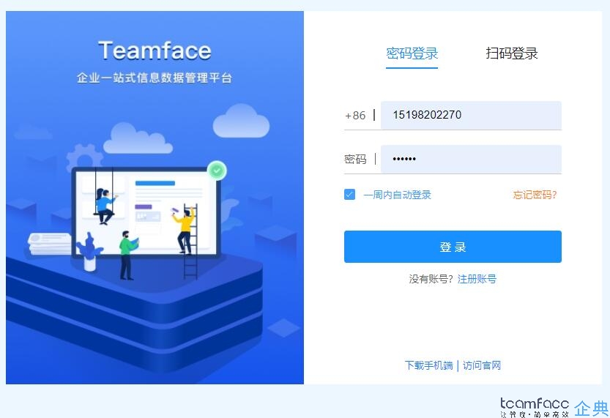Viewport: 610px width, 418px height.
Task: Click the Teamface title on the banner
Action: (x=155, y=51)
